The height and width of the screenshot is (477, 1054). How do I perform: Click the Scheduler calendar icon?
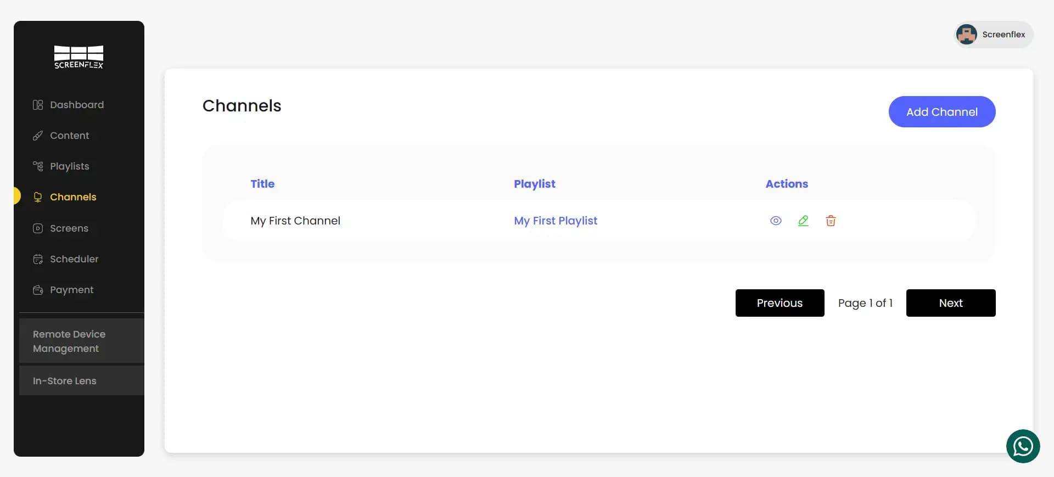[x=38, y=259]
